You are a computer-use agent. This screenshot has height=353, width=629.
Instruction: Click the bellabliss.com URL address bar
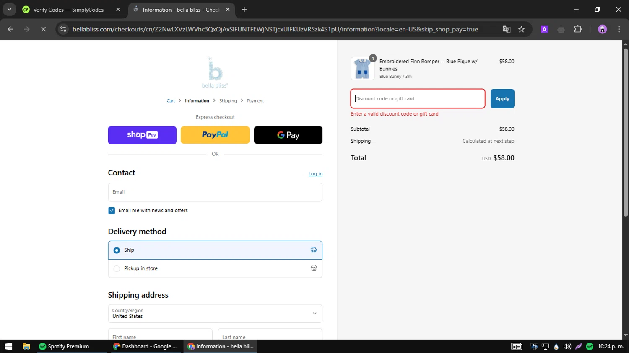tap(275, 29)
